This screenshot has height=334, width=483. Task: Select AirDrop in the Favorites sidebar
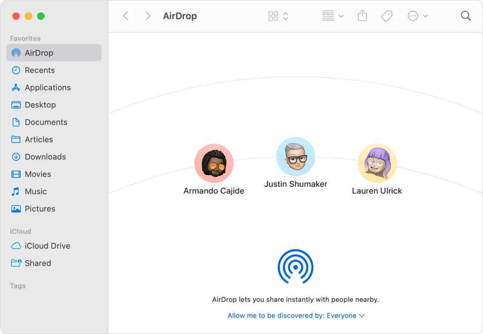coord(39,53)
